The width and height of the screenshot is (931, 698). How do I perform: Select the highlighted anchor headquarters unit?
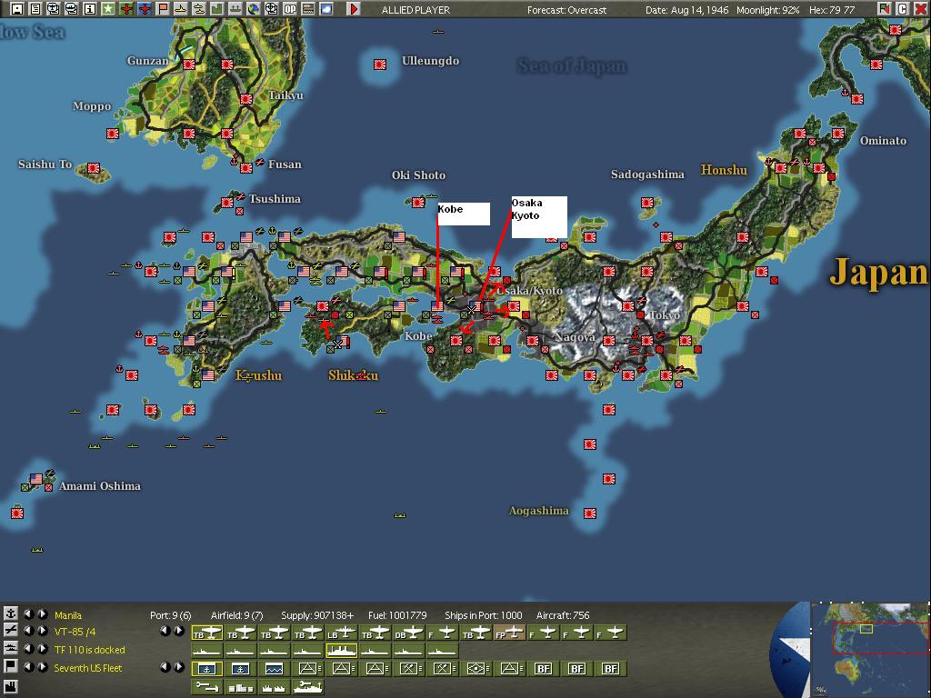tap(206, 669)
